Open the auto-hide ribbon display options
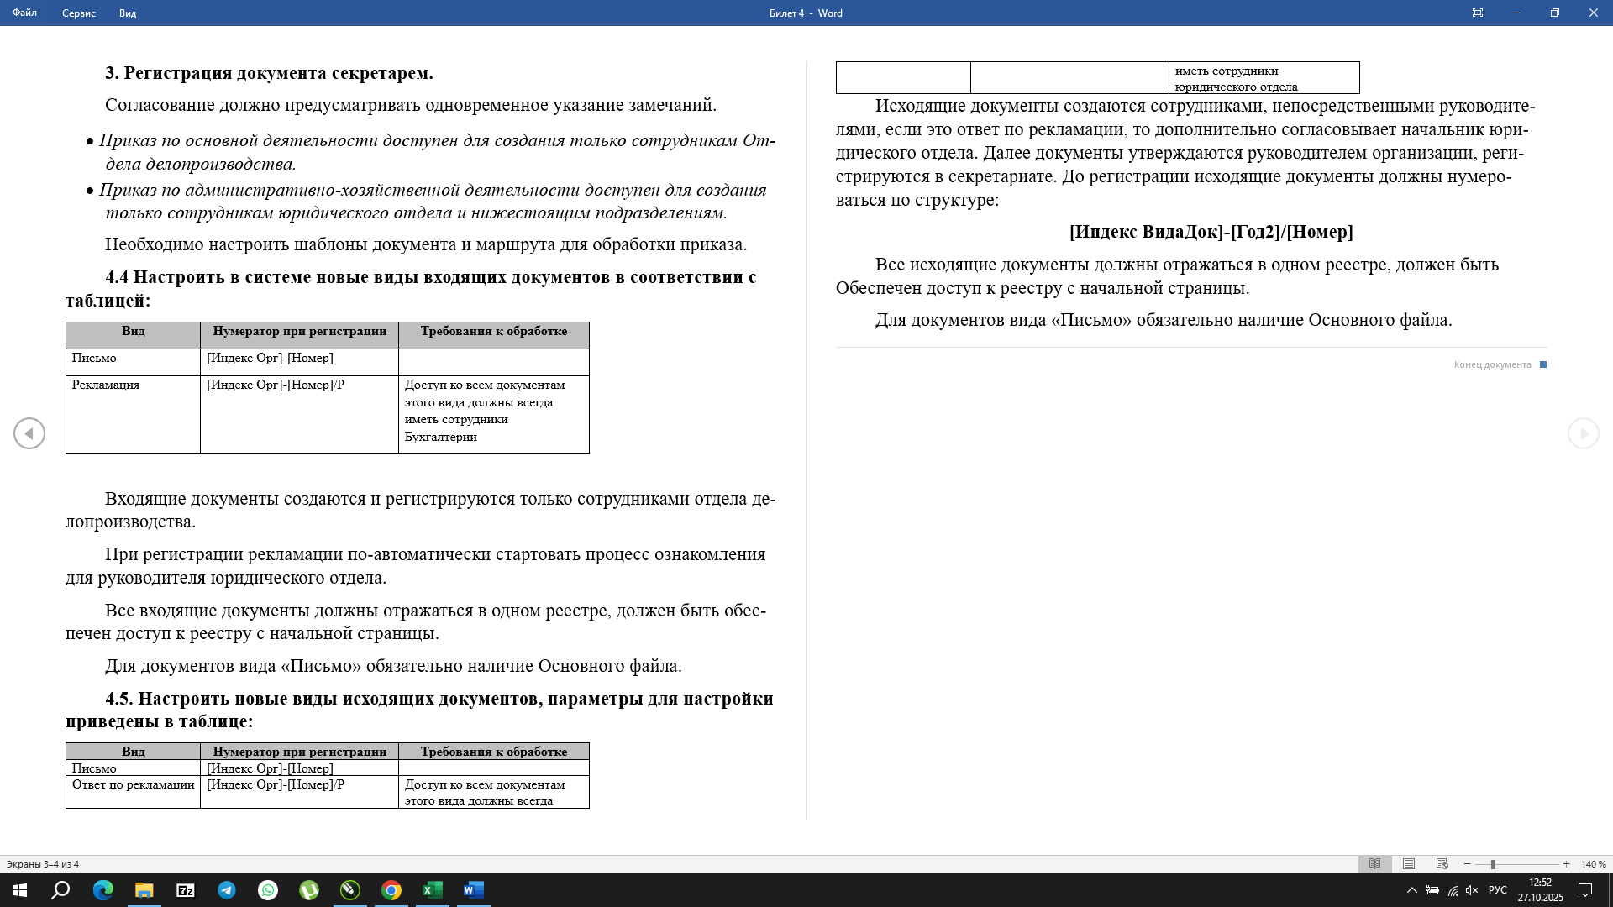 coord(1478,13)
